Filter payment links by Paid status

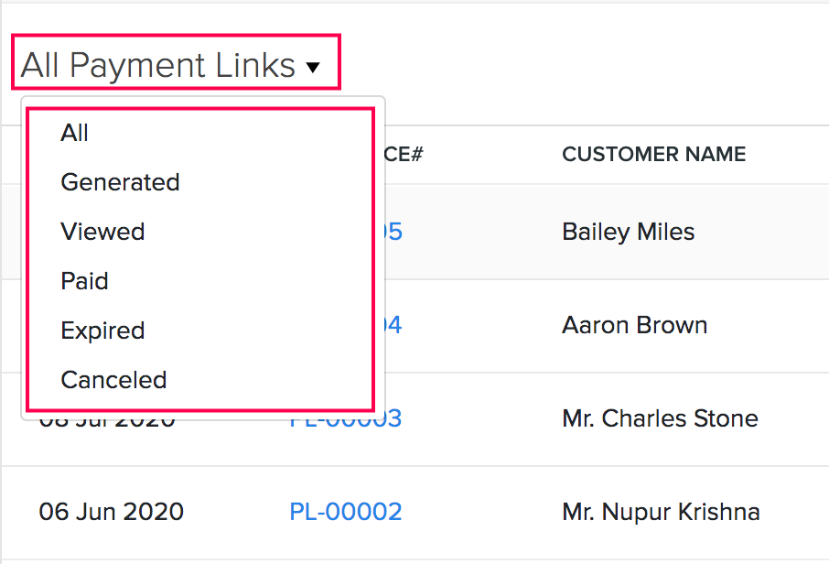[84, 281]
